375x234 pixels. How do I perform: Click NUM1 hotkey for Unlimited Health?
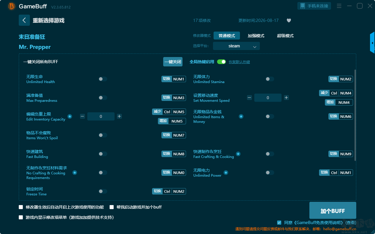pyautogui.click(x=174, y=79)
